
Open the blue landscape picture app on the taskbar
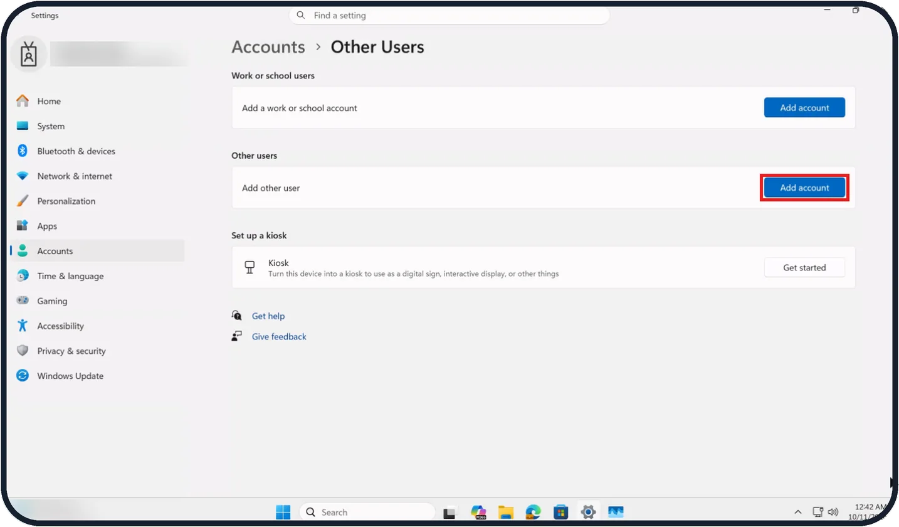tap(616, 512)
